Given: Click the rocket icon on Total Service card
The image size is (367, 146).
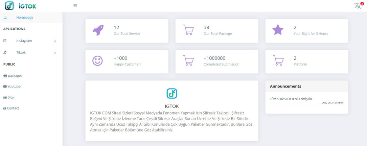Looking at the screenshot, I should (x=98, y=30).
